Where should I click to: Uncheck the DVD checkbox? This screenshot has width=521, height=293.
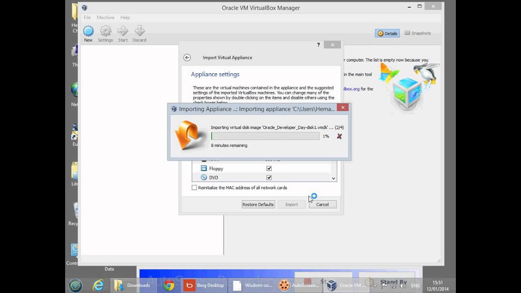pos(269,177)
